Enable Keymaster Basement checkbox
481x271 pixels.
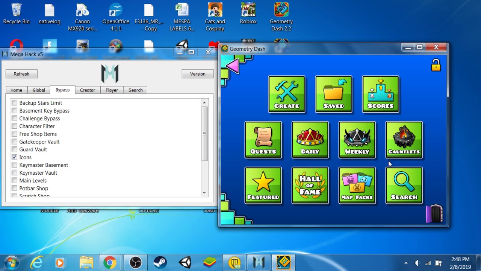point(14,165)
